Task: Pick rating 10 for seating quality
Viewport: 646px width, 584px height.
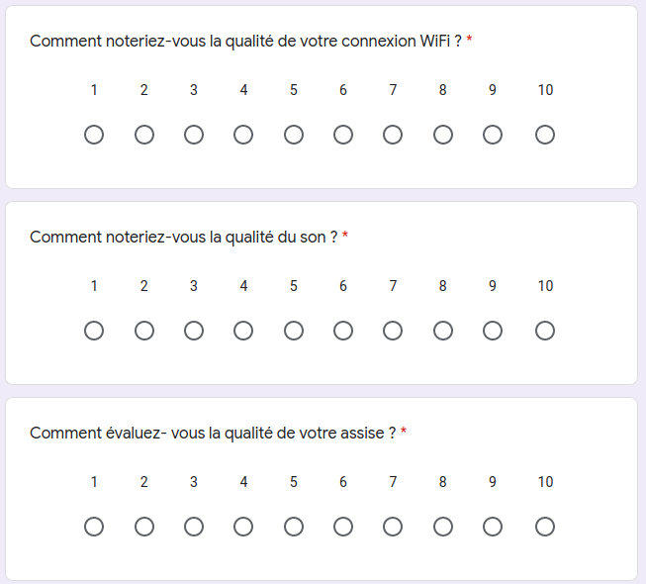Action: pyautogui.click(x=545, y=527)
